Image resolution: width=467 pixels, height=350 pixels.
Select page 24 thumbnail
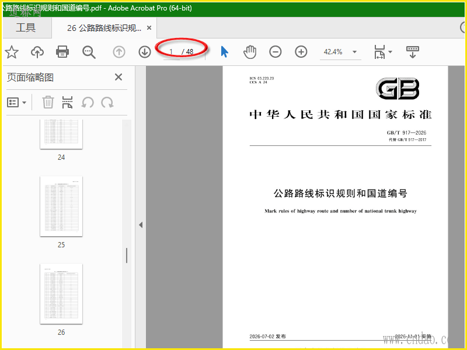61,134
